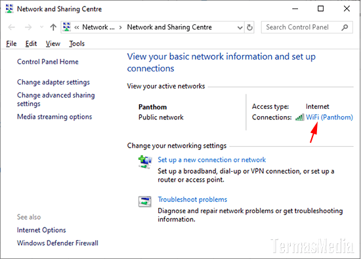Go forward with the forward arrow
Screen dimensions: 361x259
(28, 28)
